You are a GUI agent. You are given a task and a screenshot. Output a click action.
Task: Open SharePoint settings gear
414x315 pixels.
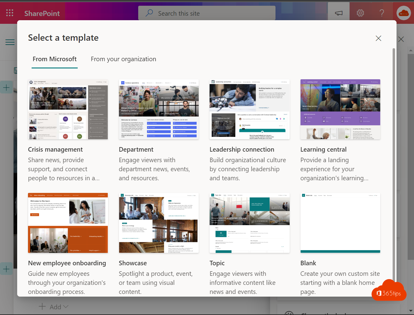point(360,13)
